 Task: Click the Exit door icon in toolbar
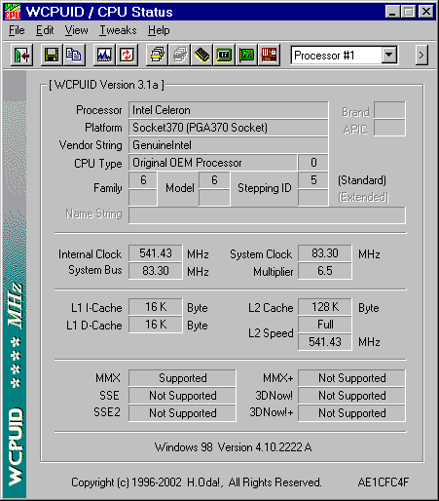pyautogui.click(x=21, y=56)
